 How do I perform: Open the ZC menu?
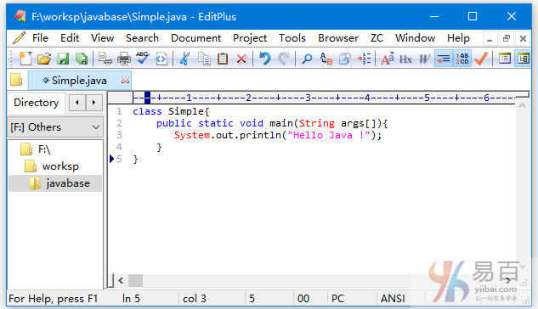pos(377,38)
